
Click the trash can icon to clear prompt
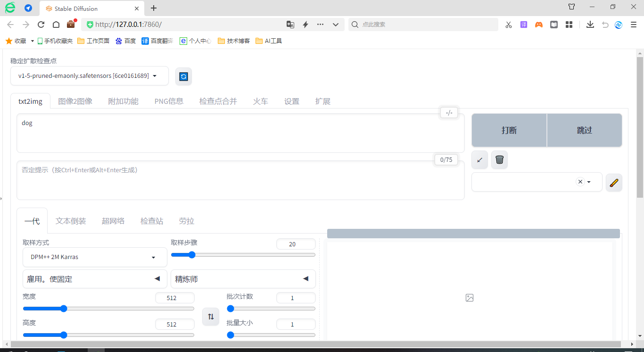[500, 160]
